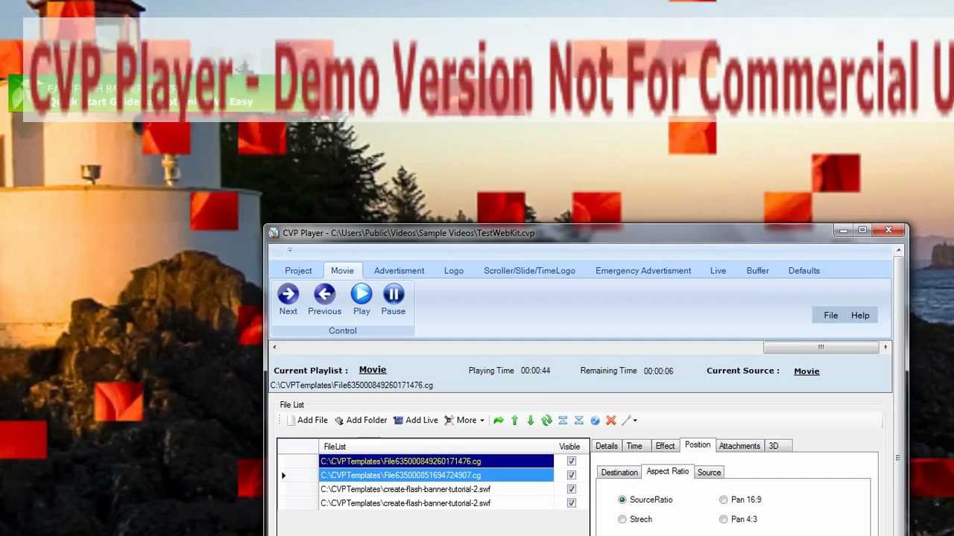Click the green curved arrow icon
Image resolution: width=954 pixels, height=536 pixels.
click(499, 421)
